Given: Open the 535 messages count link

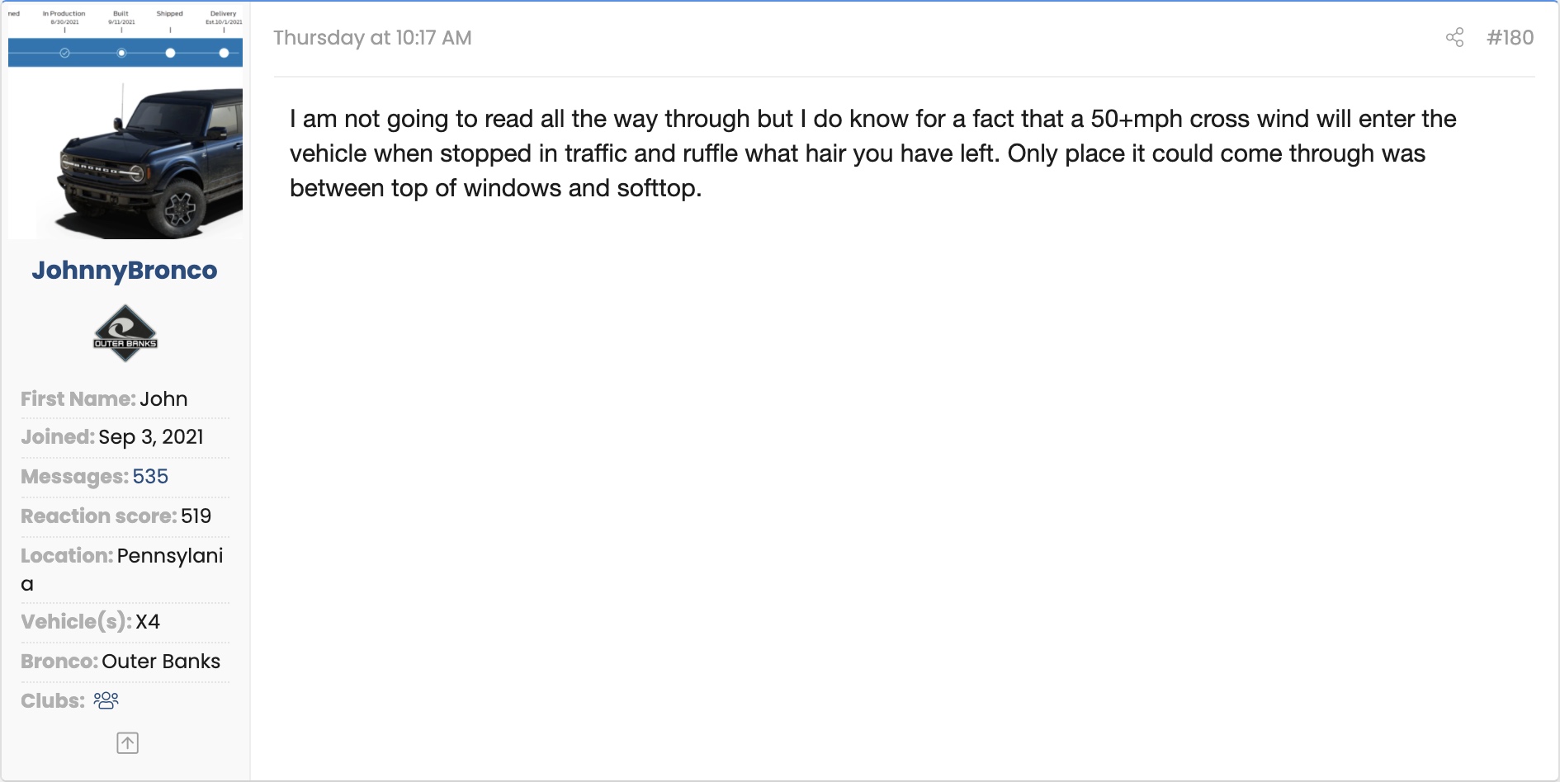Looking at the screenshot, I should tap(150, 477).
